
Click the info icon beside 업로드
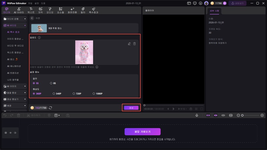(39, 37)
